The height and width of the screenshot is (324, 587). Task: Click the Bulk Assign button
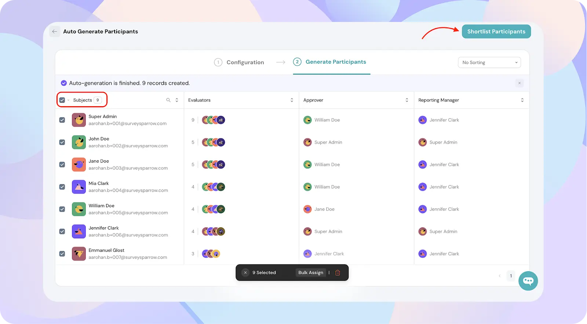pos(310,273)
